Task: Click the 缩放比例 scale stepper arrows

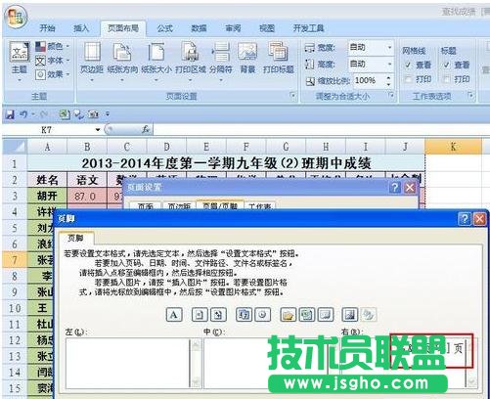Action: [388, 80]
